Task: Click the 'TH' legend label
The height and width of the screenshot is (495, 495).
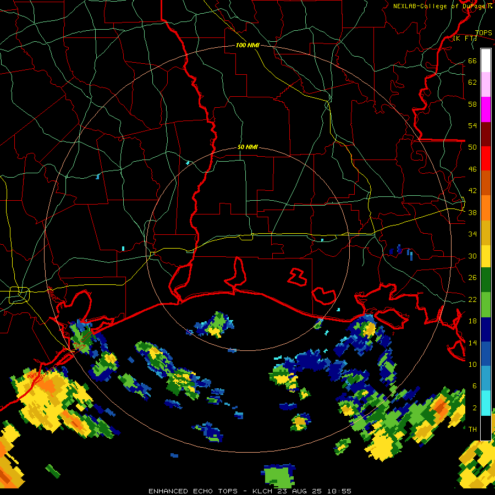Action: pyautogui.click(x=472, y=429)
